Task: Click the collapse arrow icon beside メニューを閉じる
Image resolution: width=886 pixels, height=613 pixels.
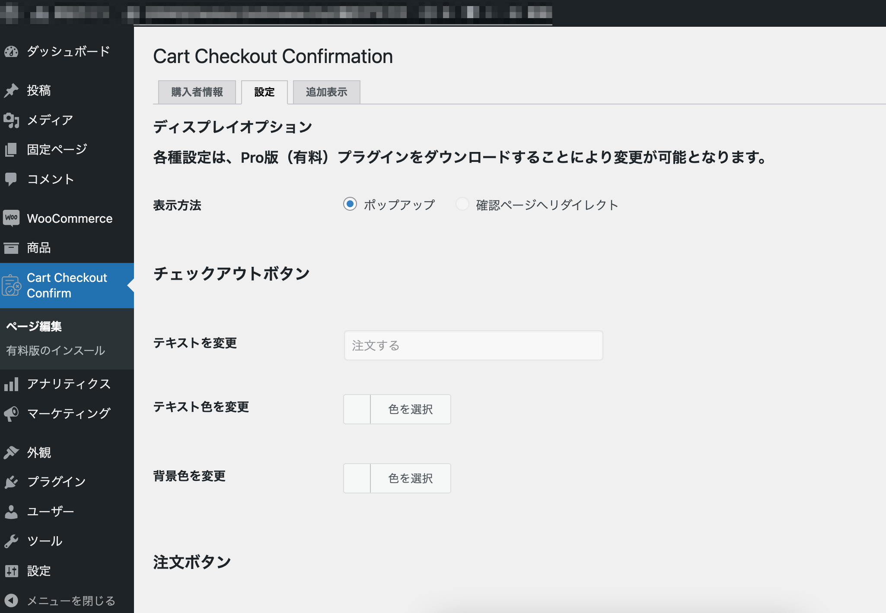Action: pos(11,600)
